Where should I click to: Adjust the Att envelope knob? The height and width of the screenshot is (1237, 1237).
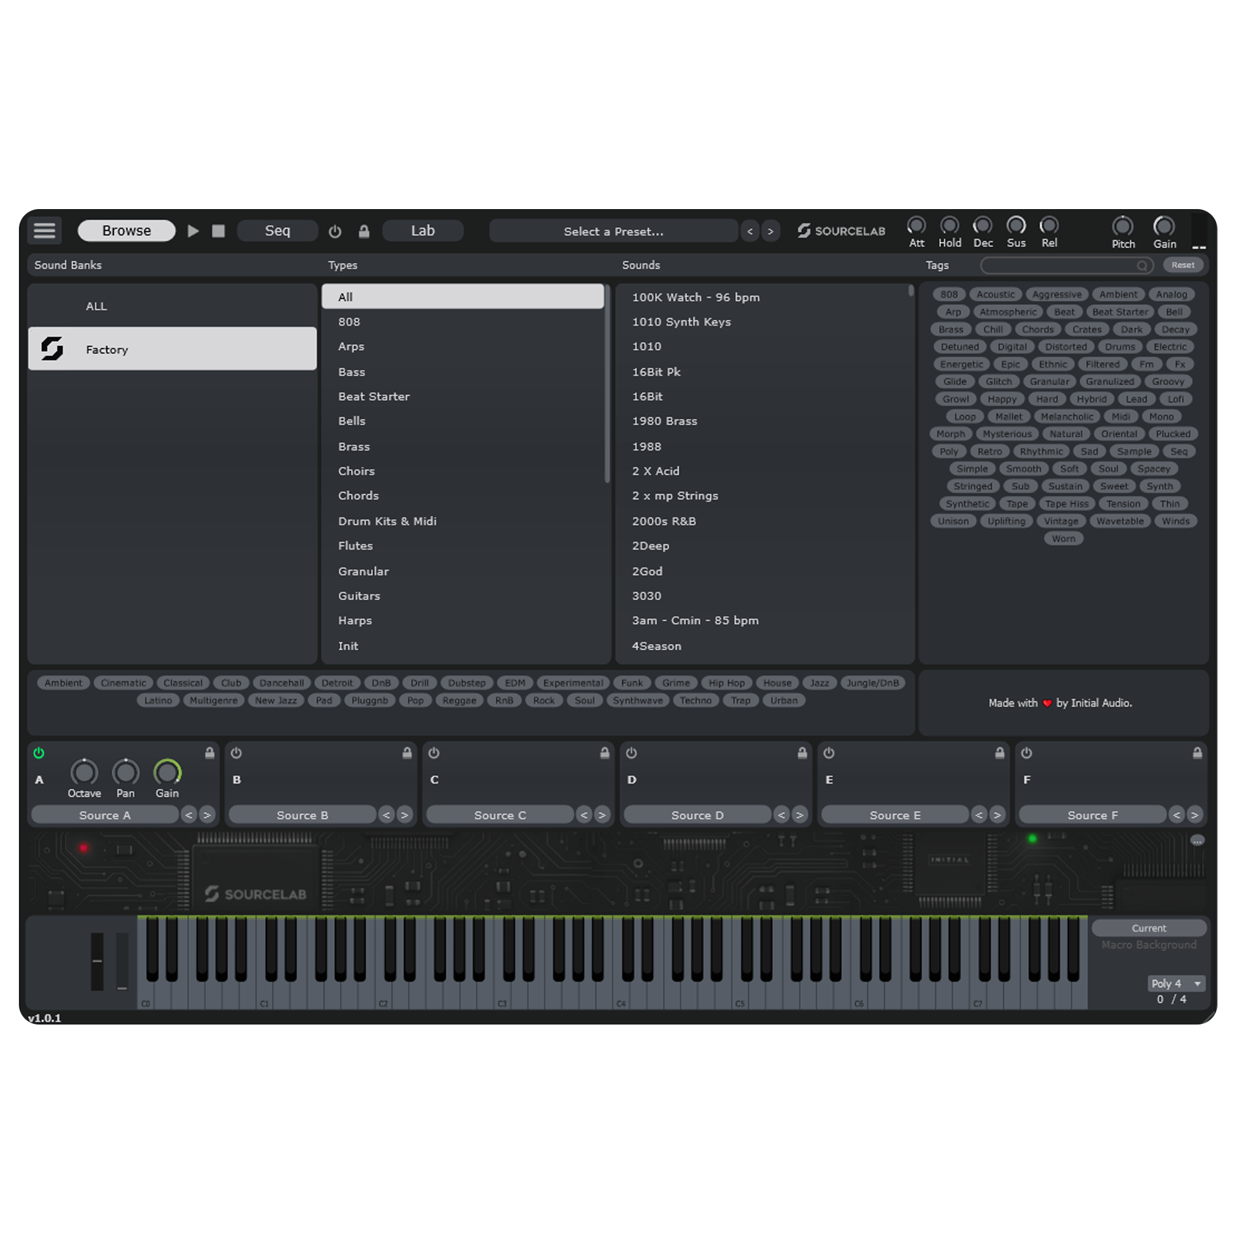click(916, 225)
